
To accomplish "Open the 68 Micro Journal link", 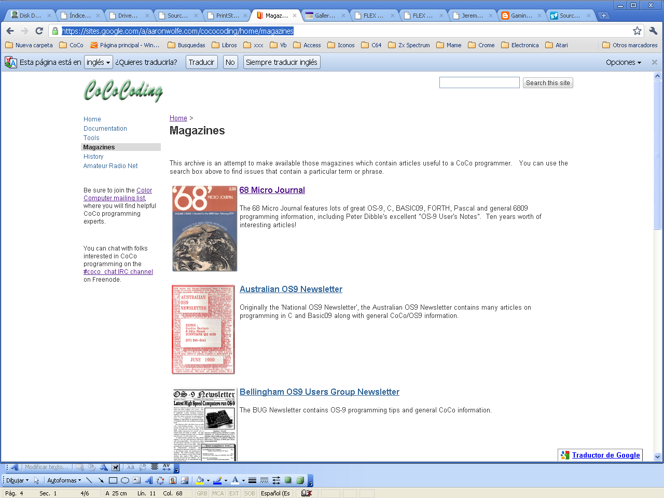I will 272,190.
